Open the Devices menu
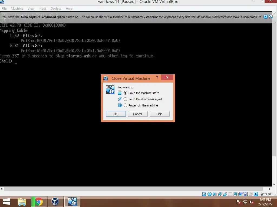 56,8
